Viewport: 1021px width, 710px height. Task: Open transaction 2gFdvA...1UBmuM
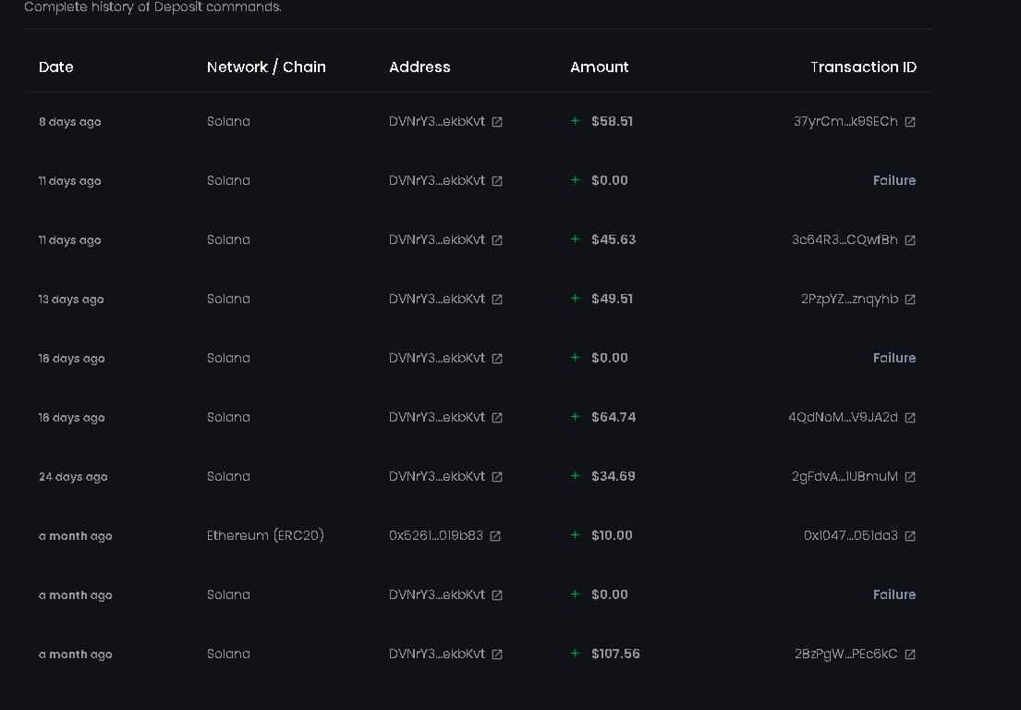[x=845, y=477]
